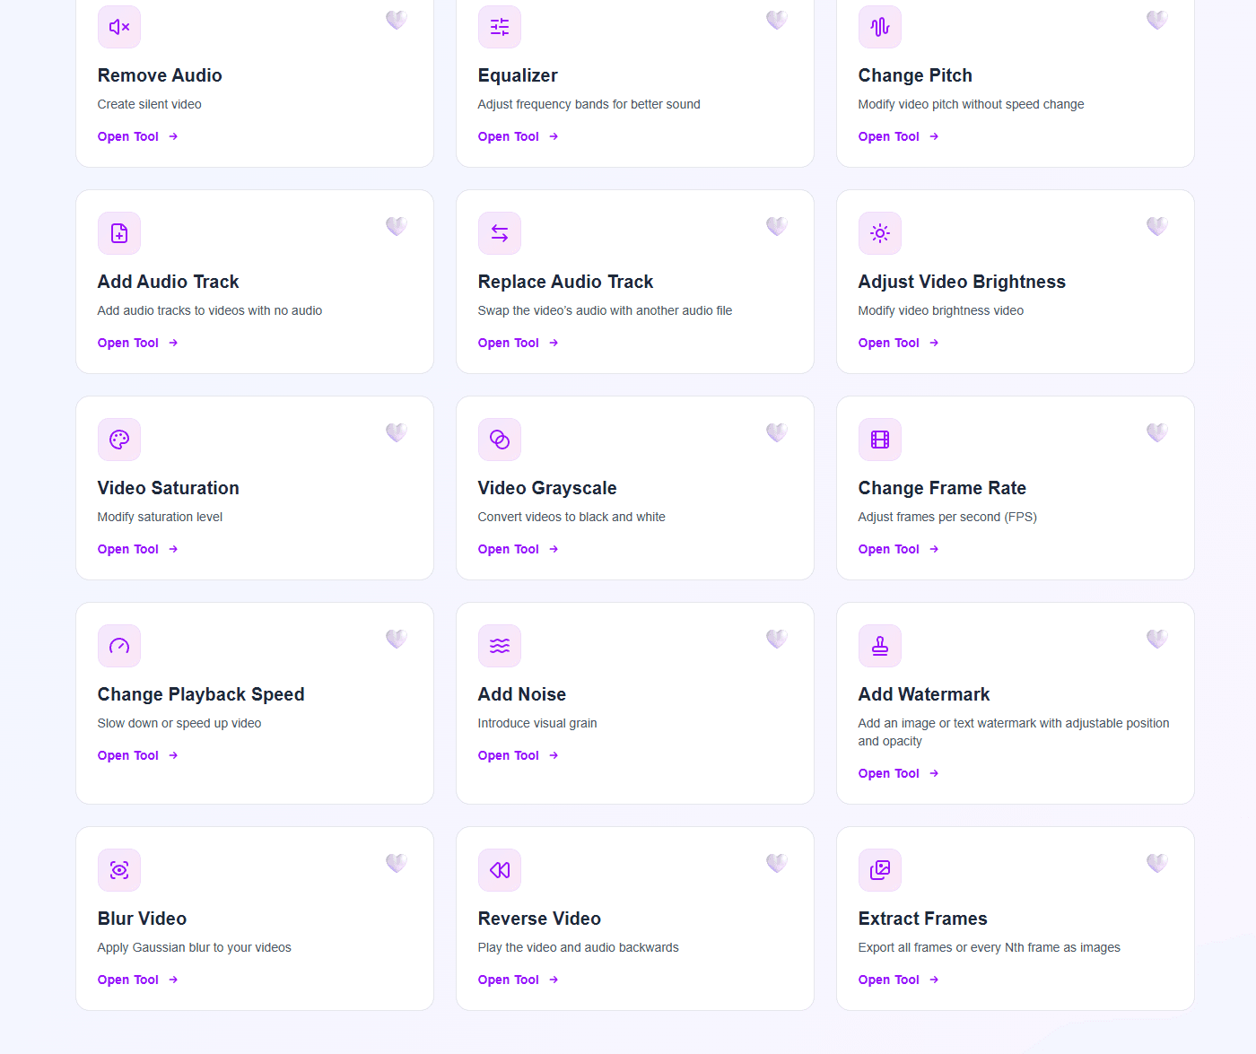This screenshot has width=1256, height=1054.
Task: Favorite the Remove Audio tool with heart
Action: point(397,20)
